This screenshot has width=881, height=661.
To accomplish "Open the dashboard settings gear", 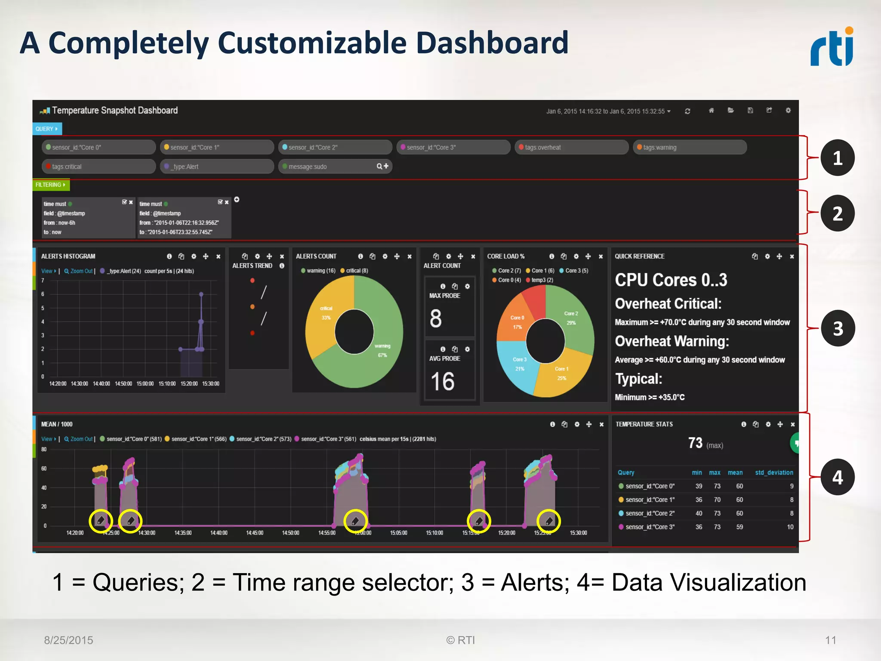I will point(788,111).
